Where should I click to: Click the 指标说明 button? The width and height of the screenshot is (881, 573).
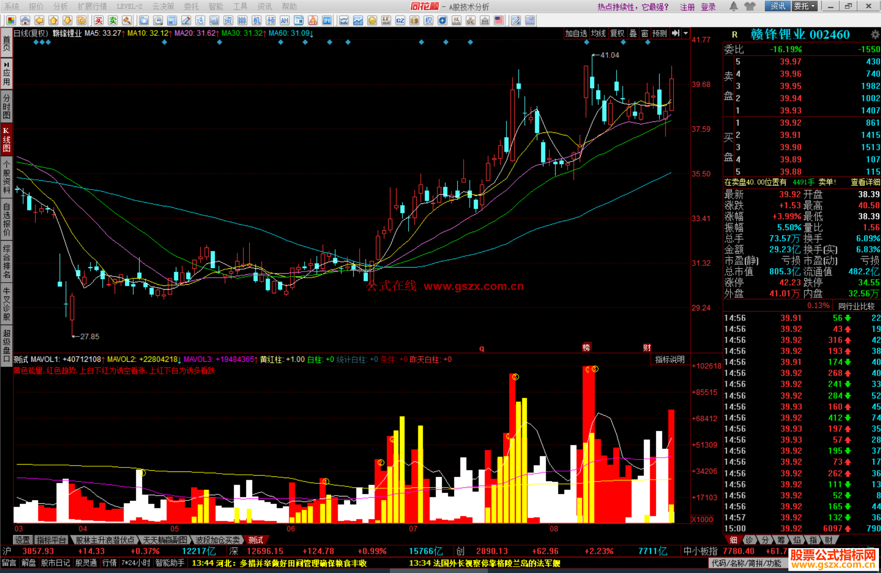pos(669,359)
